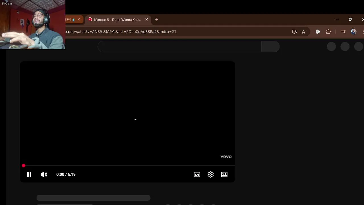The image size is (364, 205).
Task: Click the red scrubber on the progress bar
Action: [24, 165]
